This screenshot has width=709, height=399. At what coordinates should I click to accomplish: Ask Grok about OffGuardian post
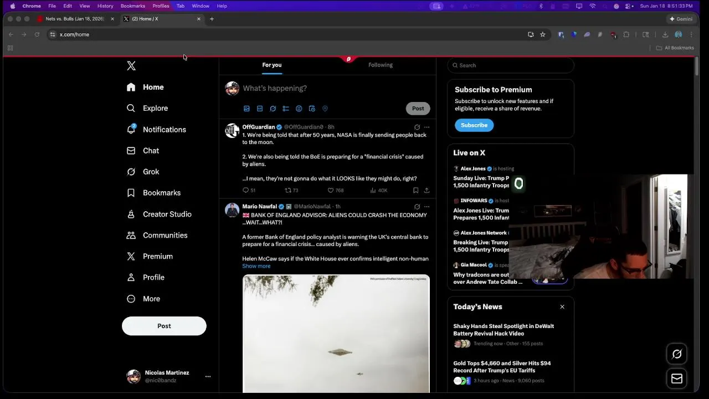pos(417,127)
